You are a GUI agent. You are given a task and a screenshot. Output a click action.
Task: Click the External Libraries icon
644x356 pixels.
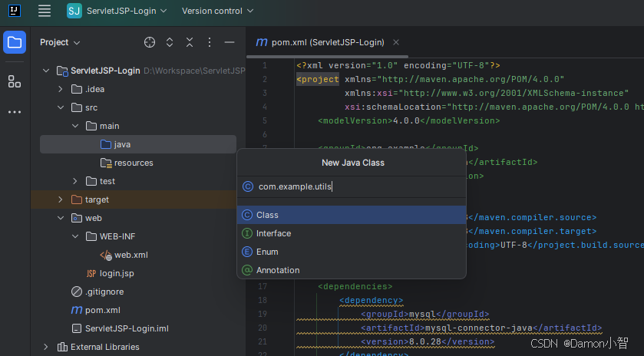pyautogui.click(x=62, y=347)
